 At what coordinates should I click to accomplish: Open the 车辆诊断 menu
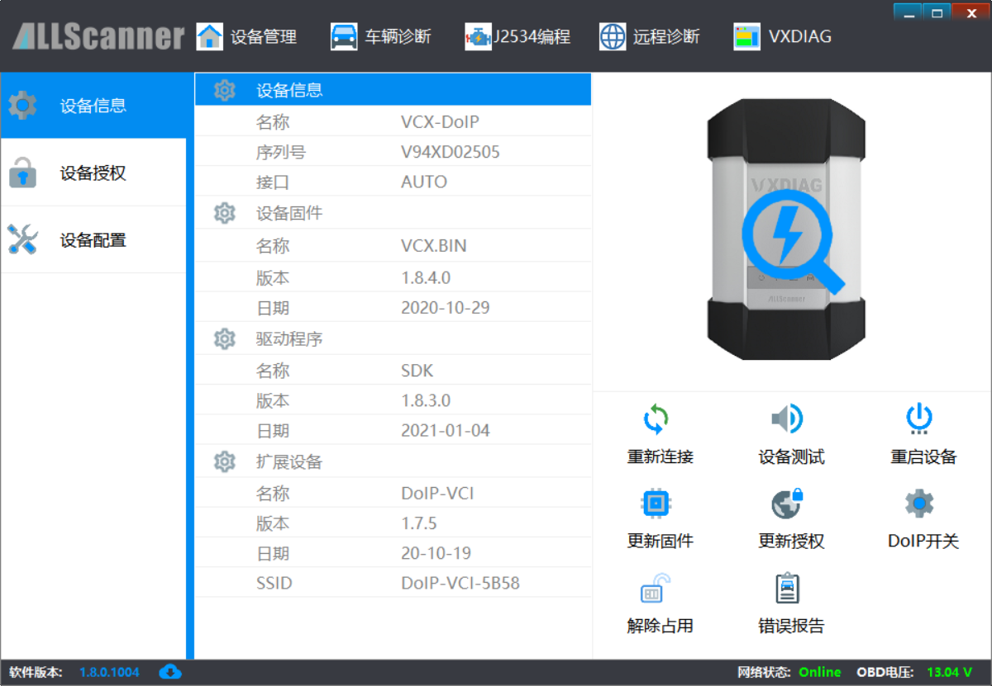pyautogui.click(x=380, y=36)
